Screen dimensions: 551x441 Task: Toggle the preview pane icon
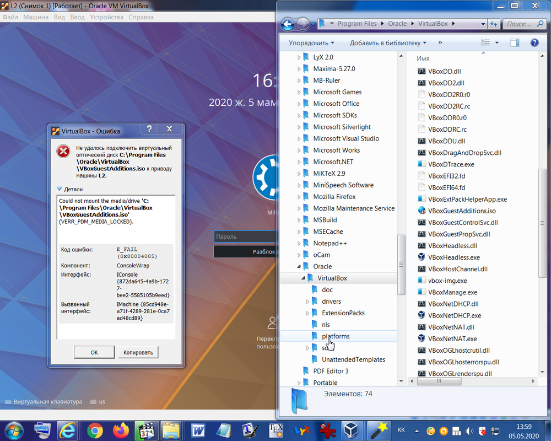(x=515, y=42)
